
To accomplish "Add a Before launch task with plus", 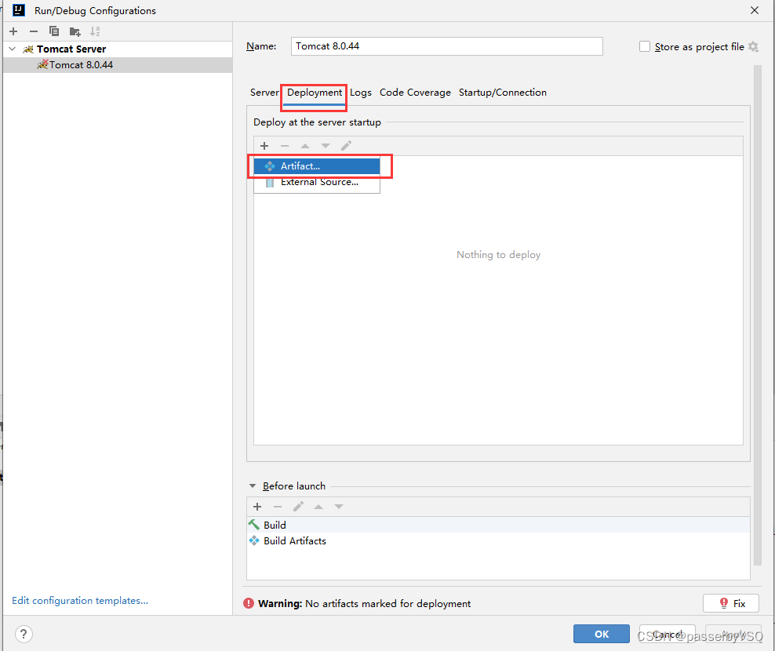I will coord(257,507).
